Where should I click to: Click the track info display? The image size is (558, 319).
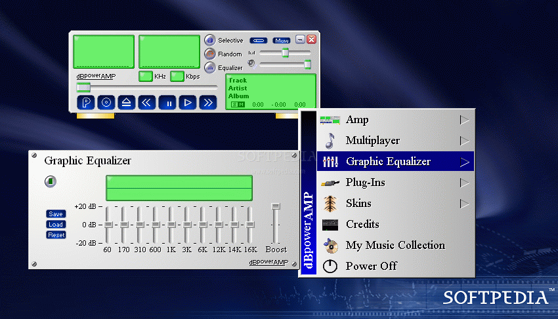pyautogui.click(x=270, y=91)
